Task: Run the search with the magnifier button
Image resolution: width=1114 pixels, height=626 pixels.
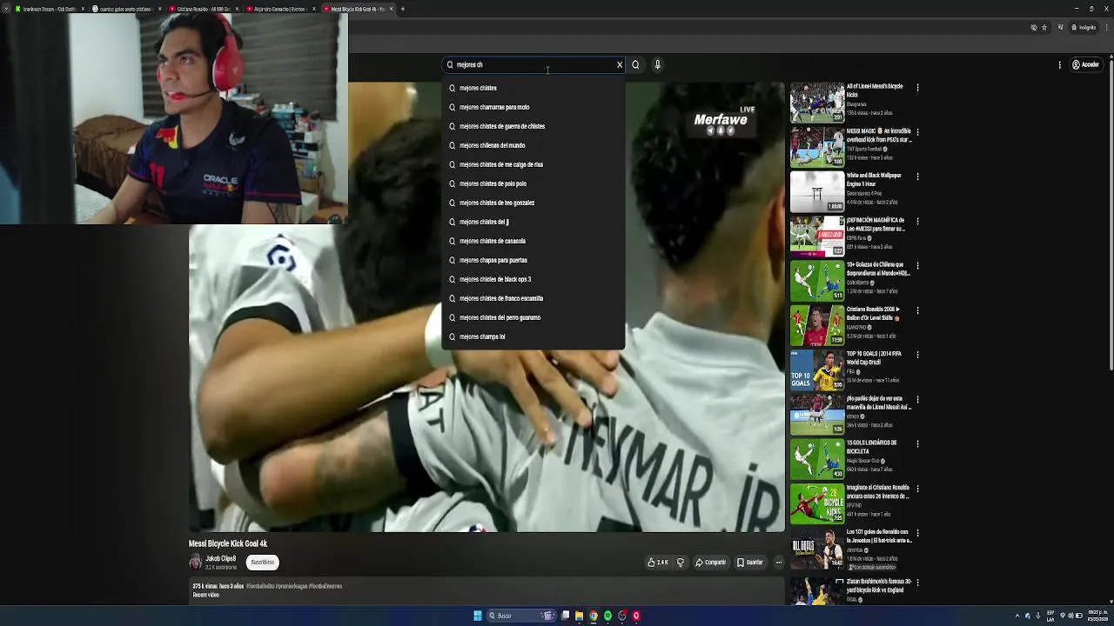Action: tap(635, 64)
